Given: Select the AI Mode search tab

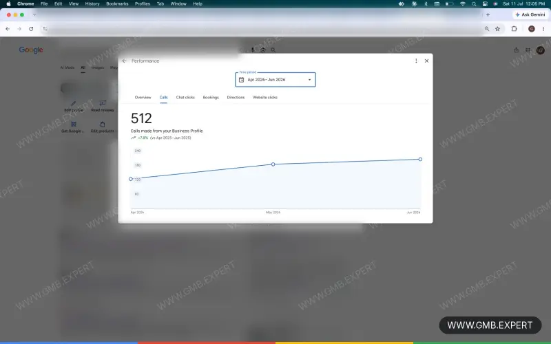Looking at the screenshot, I should [x=67, y=67].
